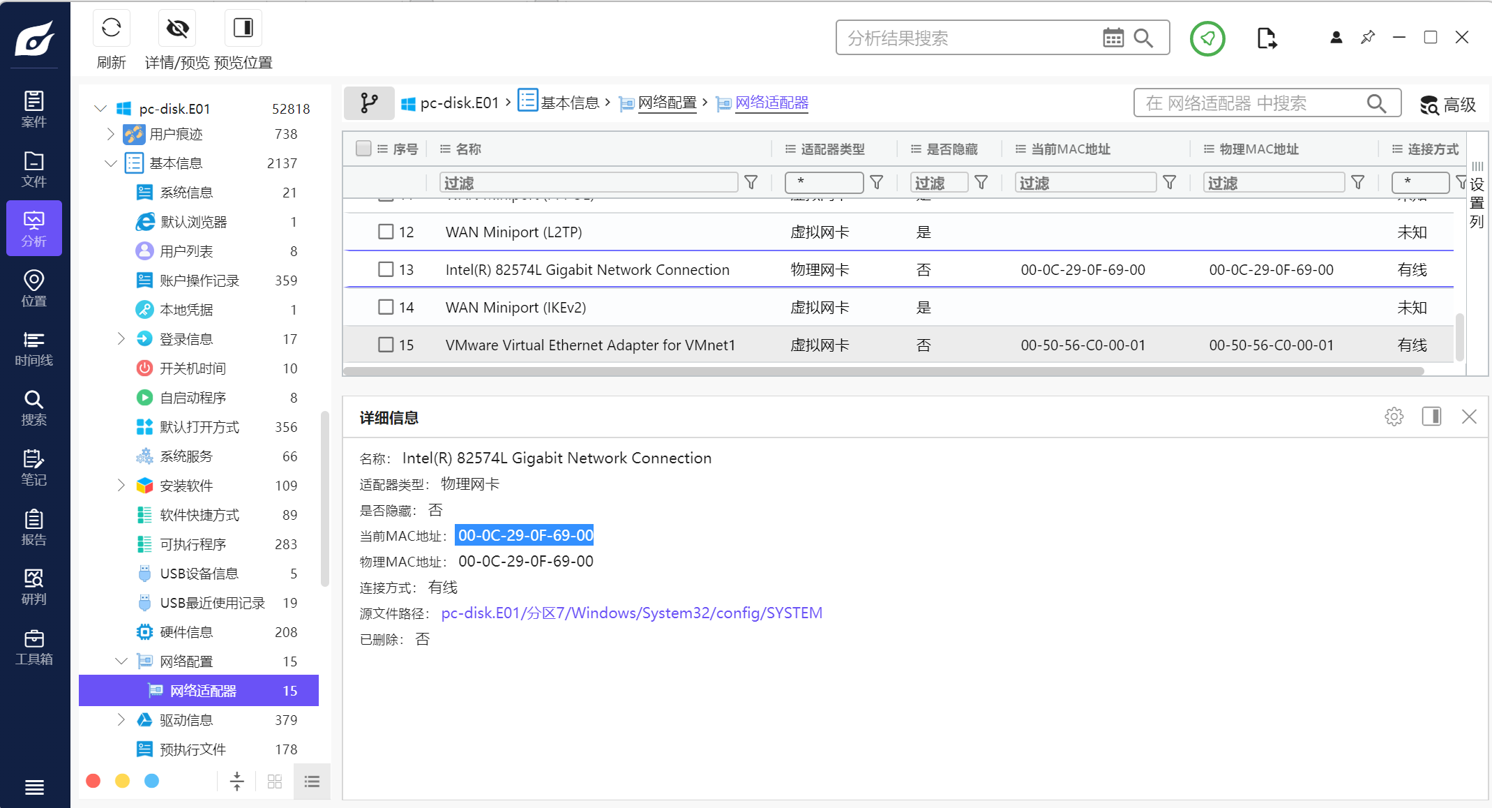Focus the 名称 column filter input
1492x808 pixels.
[x=589, y=183]
